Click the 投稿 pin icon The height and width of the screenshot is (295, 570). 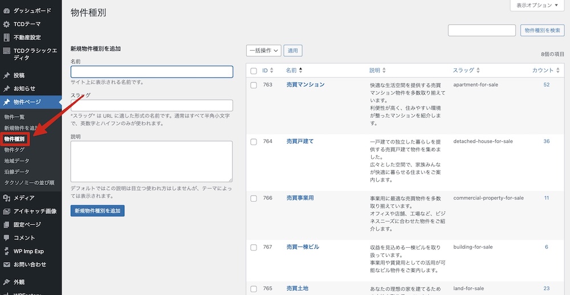click(x=6, y=76)
